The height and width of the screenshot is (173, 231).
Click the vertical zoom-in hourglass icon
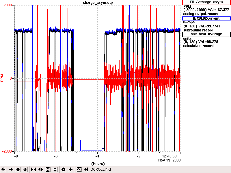click(48, 170)
